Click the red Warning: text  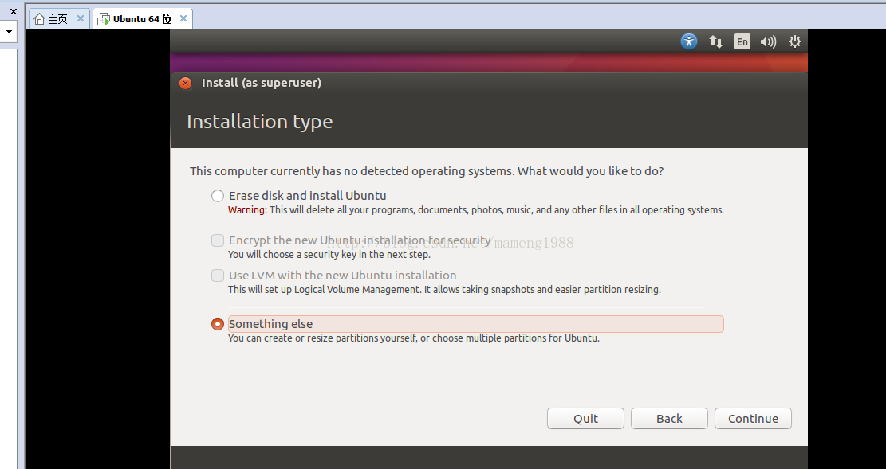pos(247,210)
